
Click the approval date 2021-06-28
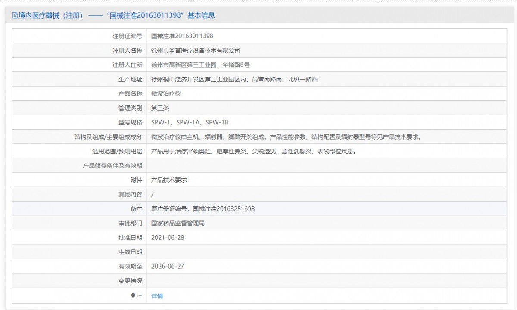pyautogui.click(x=168, y=237)
